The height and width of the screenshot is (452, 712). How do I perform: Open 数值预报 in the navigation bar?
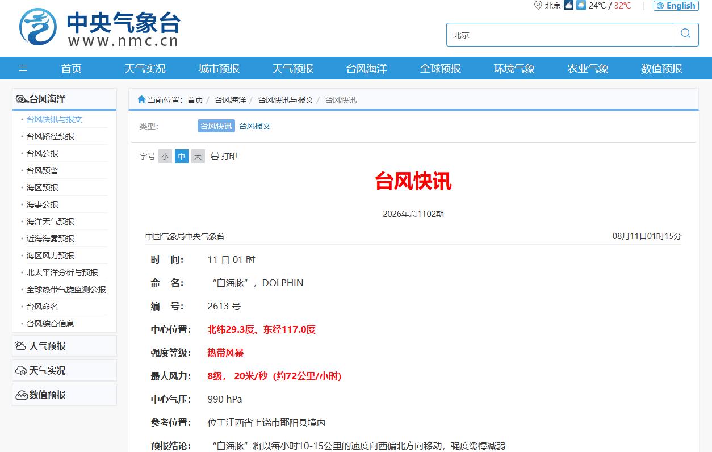point(662,68)
